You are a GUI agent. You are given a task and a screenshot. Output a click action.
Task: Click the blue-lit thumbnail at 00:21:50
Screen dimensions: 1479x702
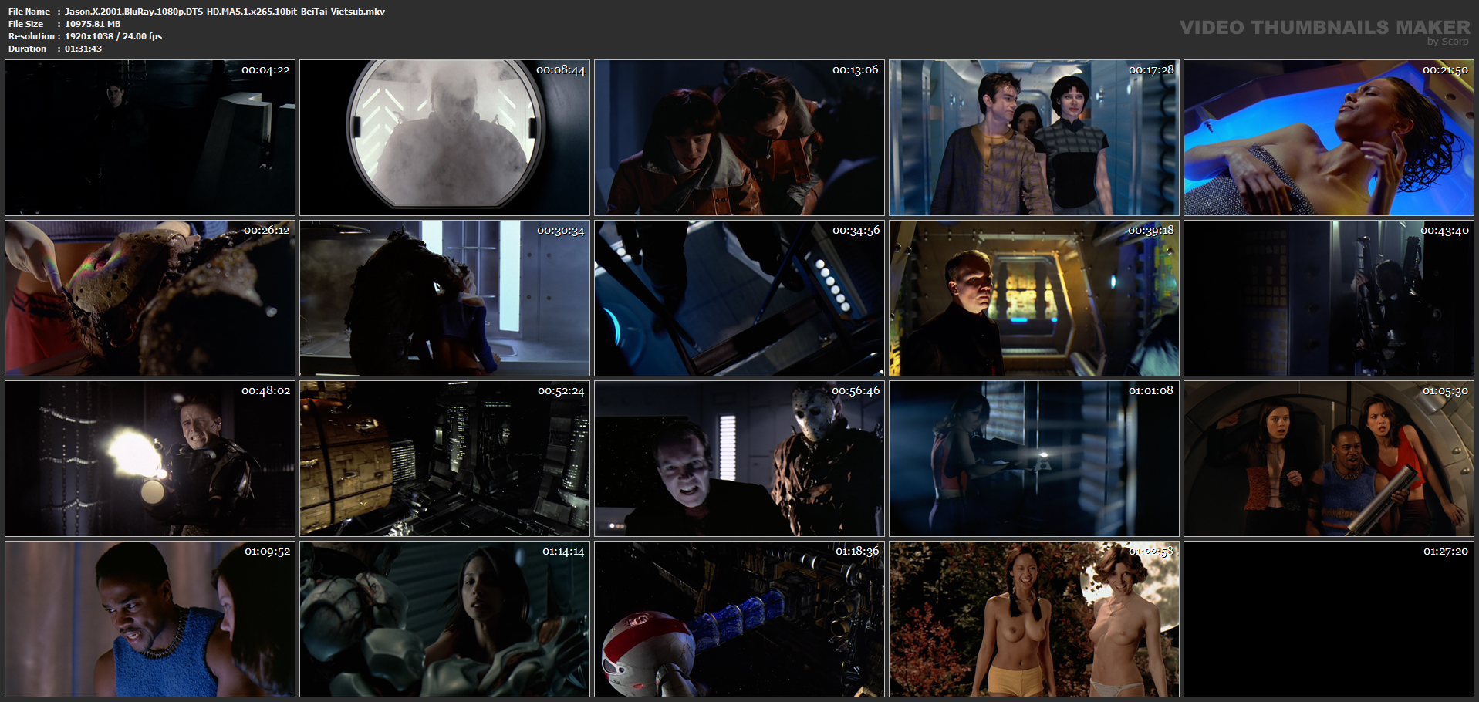tap(1329, 137)
